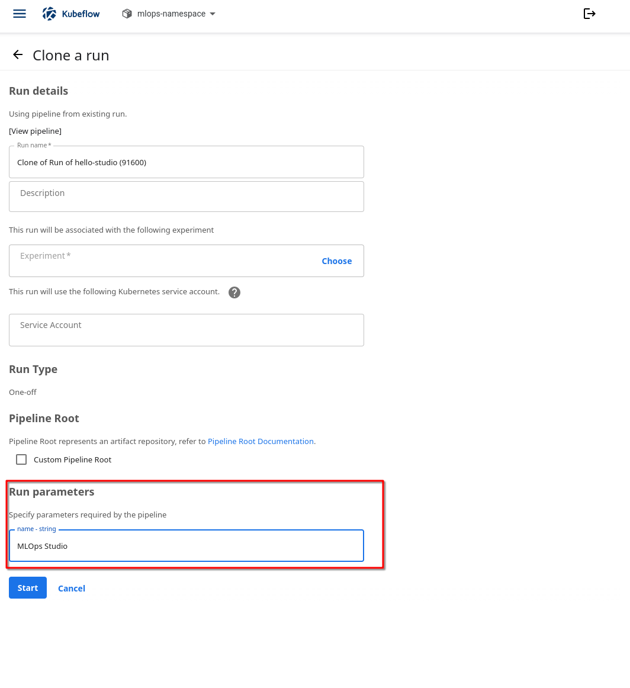630x688 pixels.
Task: Click the 'Pipeline Root' heading
Action: pyautogui.click(x=44, y=418)
